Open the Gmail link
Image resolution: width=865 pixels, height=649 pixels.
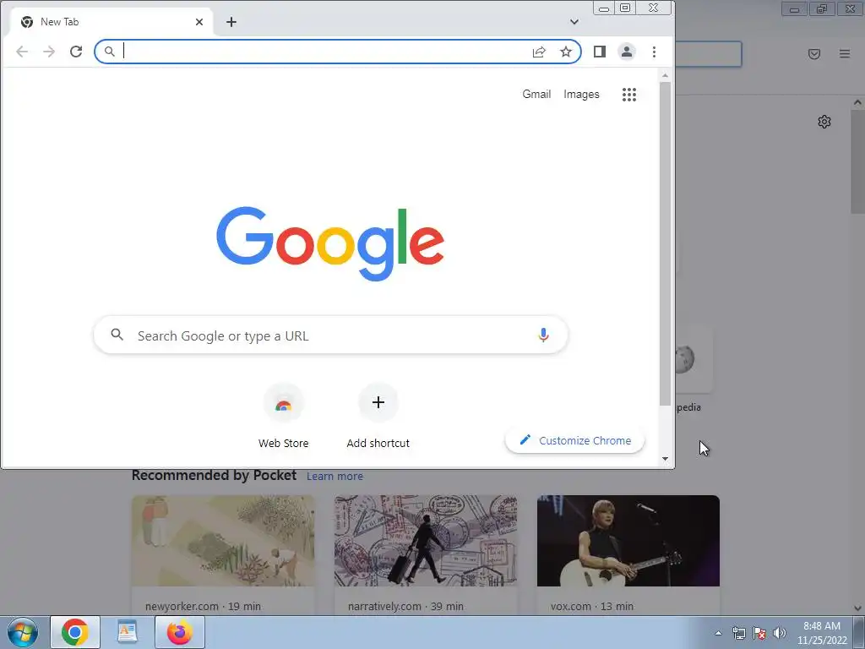(536, 95)
